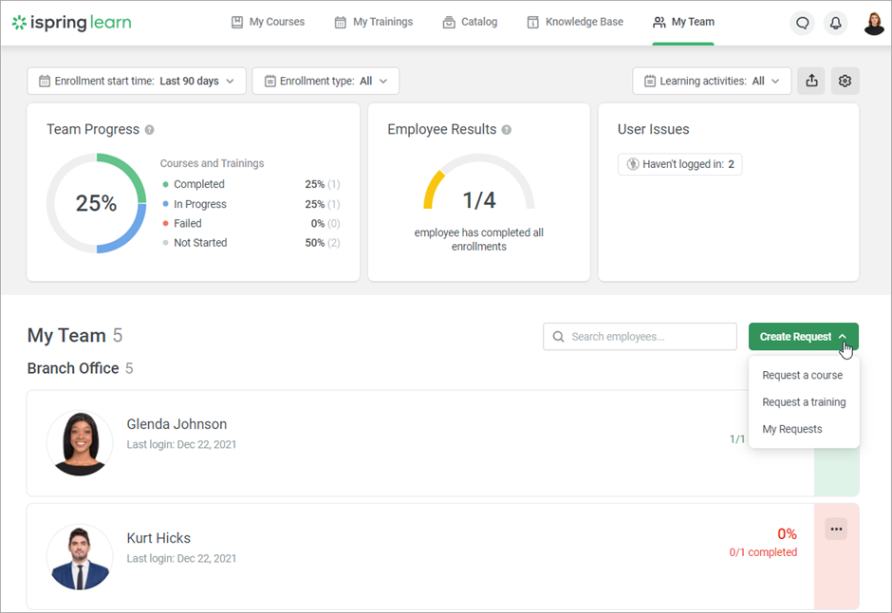Screen dimensions: 892x613
Task: Click the Branch Office group heading
Action: pyautogui.click(x=73, y=368)
